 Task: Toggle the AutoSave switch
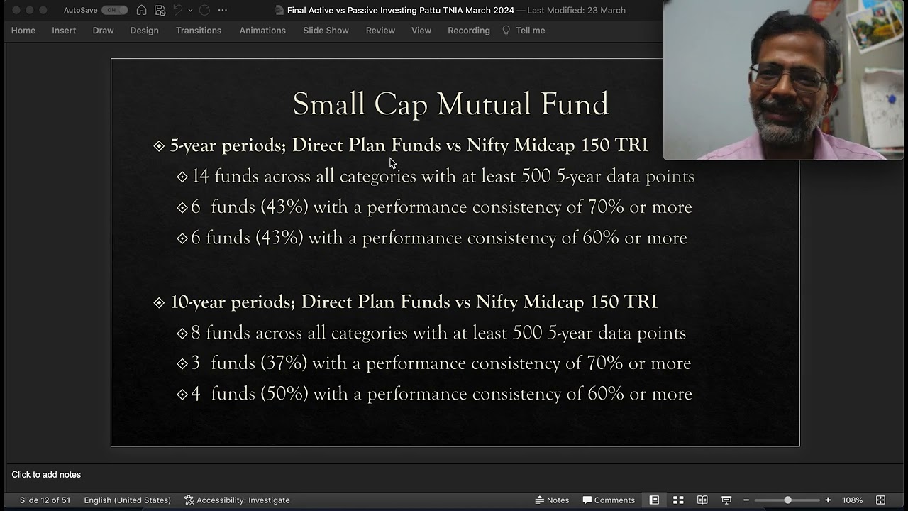pos(114,10)
